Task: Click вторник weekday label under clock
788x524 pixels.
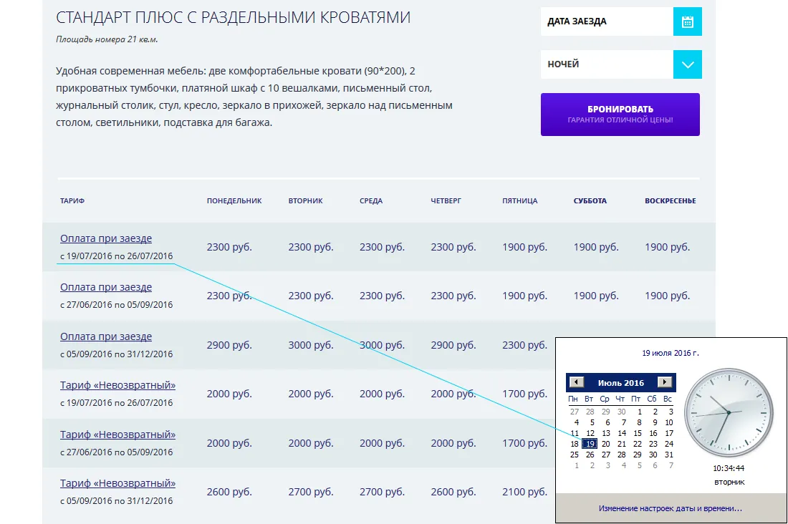Action: 729,482
